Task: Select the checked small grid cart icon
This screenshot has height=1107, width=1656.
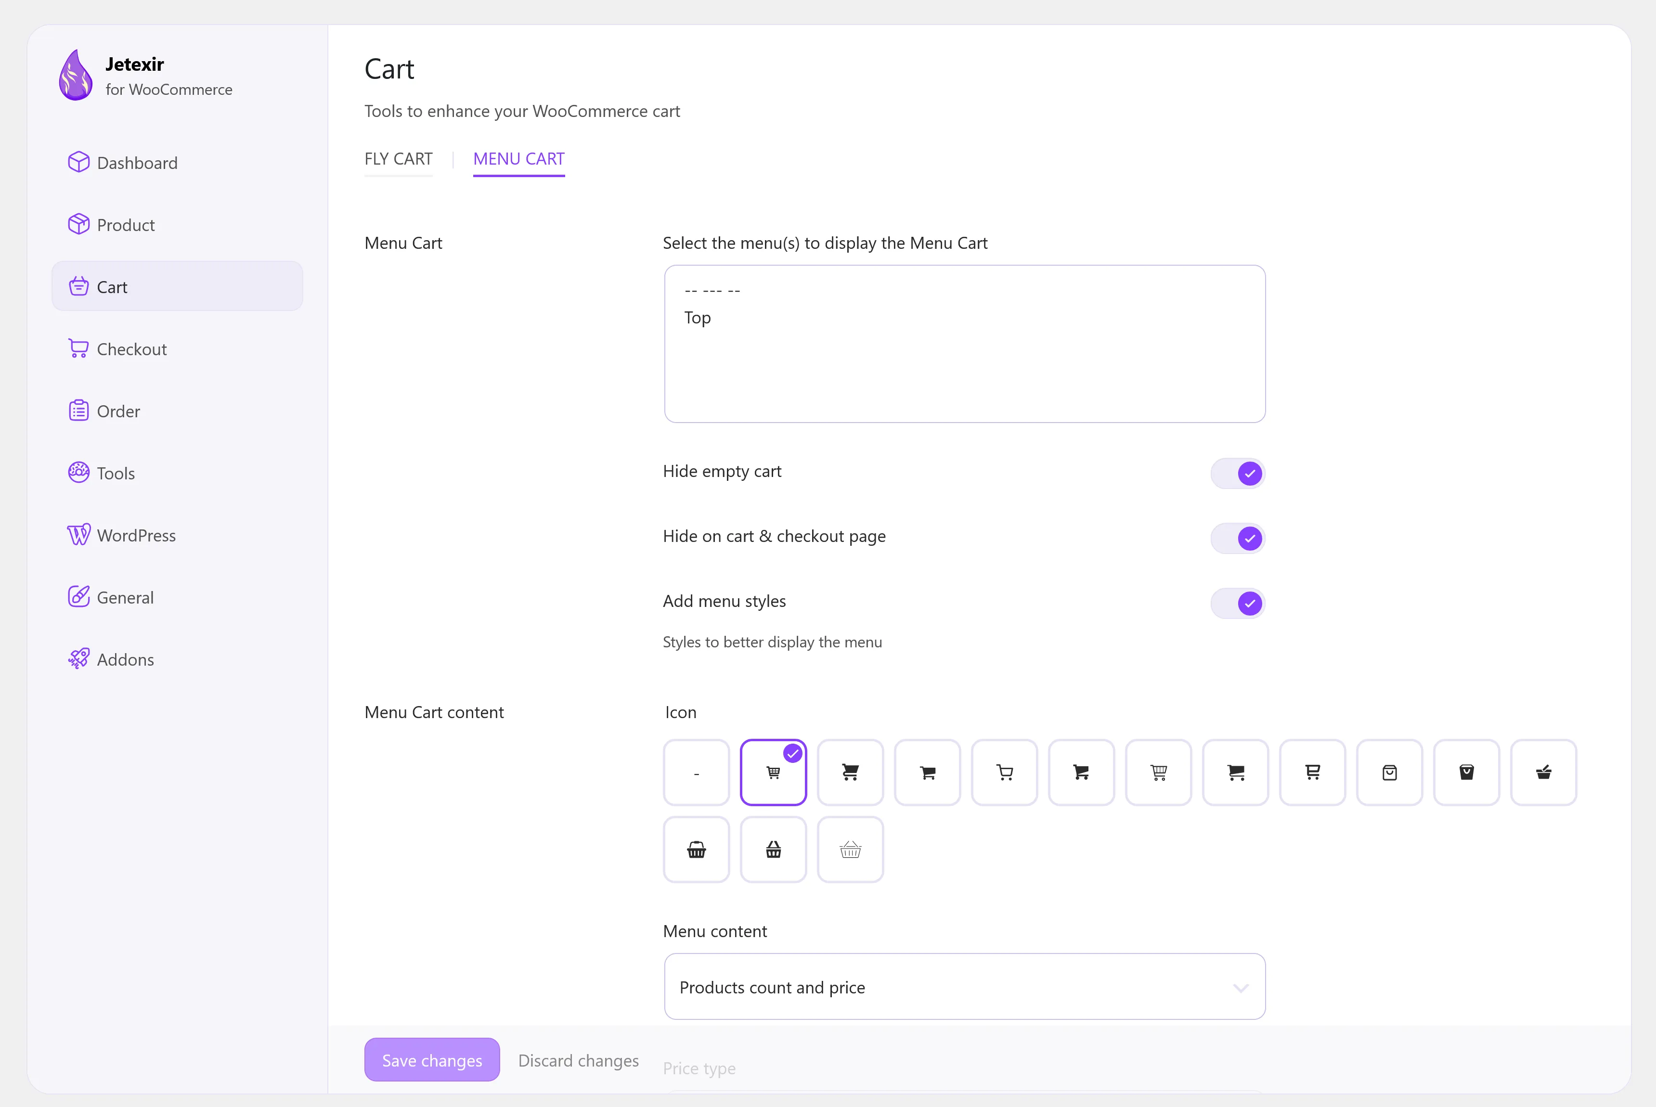Action: (773, 772)
